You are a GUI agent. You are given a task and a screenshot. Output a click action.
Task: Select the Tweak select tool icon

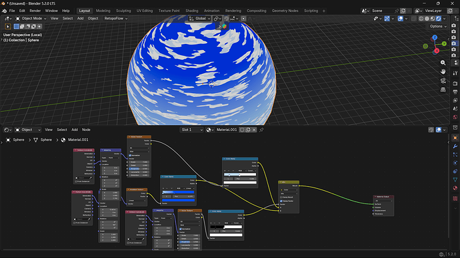[8, 27]
